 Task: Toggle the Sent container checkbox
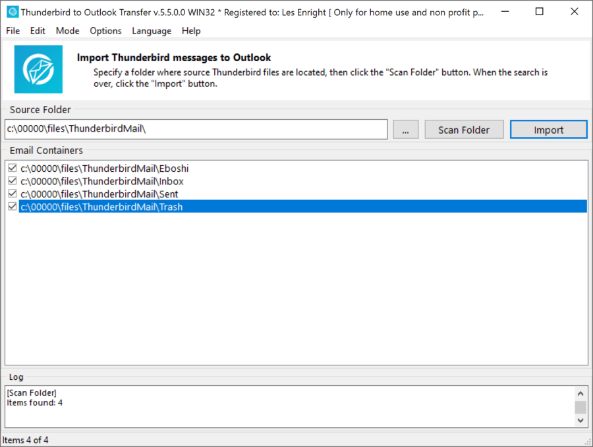(12, 194)
